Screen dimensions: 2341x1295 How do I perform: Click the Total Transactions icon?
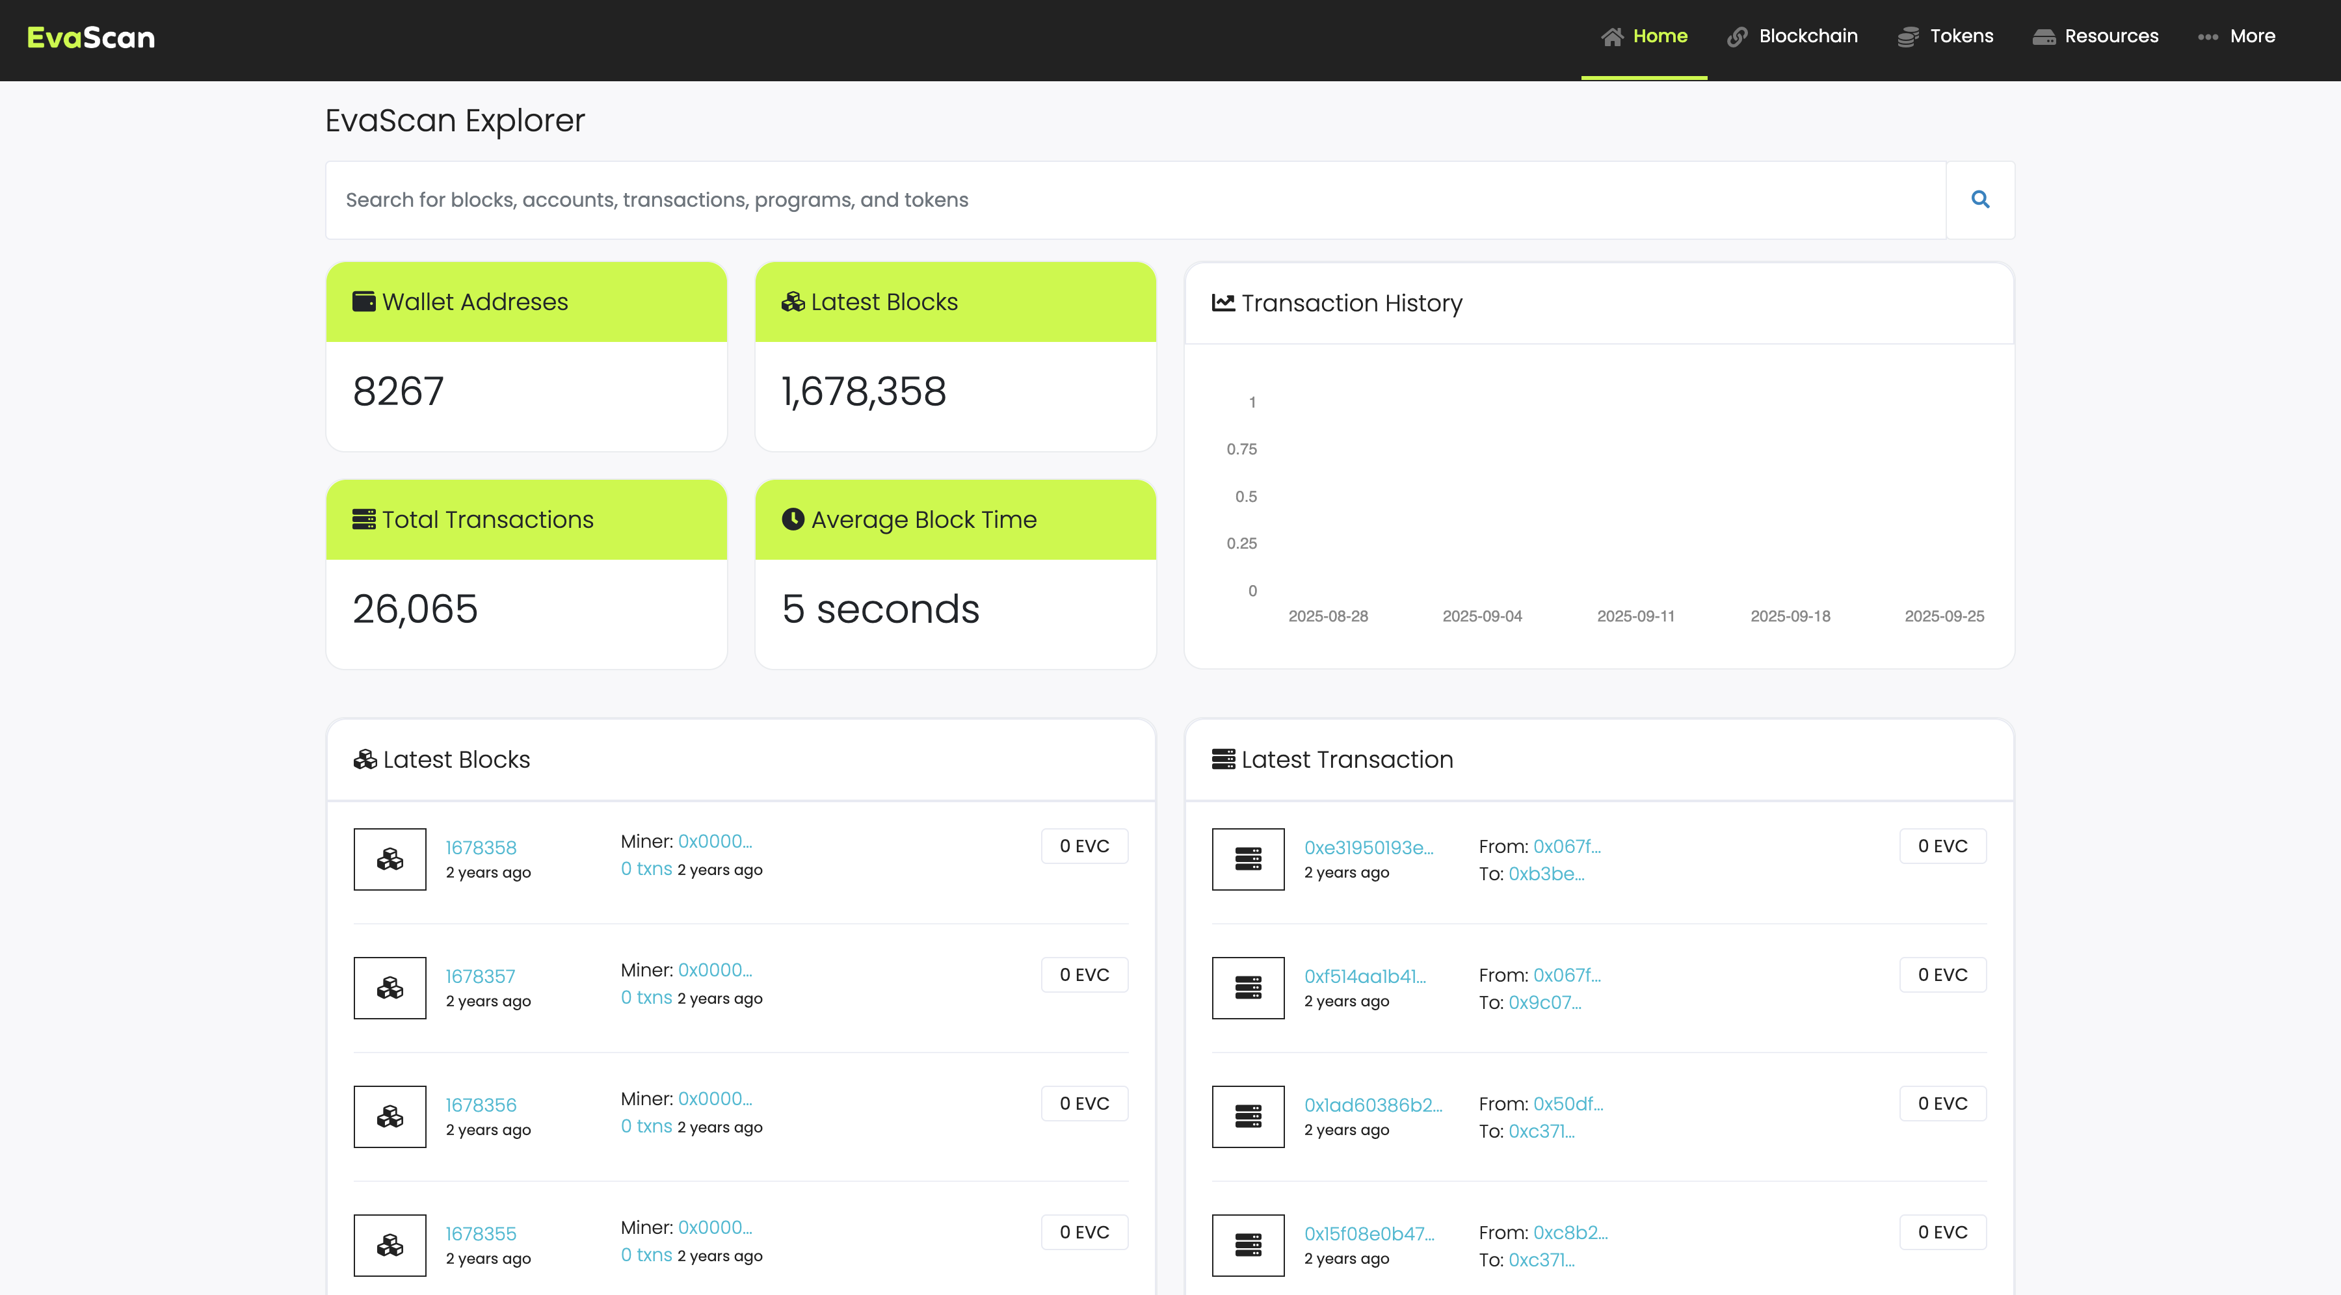click(363, 519)
